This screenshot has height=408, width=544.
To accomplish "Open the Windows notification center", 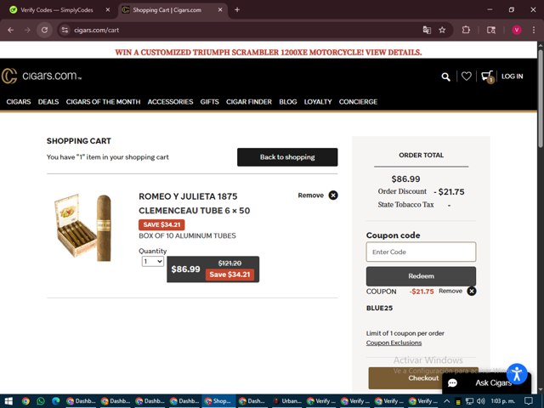I will pos(529,401).
